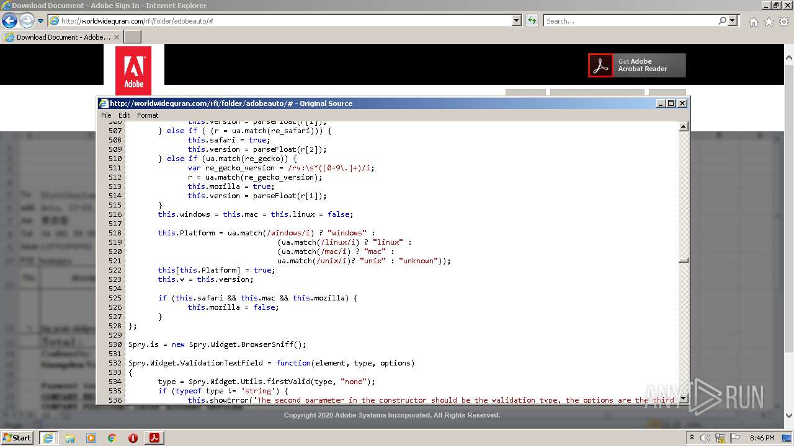
Task: Open Edit menu in Original Source window
Action: [124, 115]
